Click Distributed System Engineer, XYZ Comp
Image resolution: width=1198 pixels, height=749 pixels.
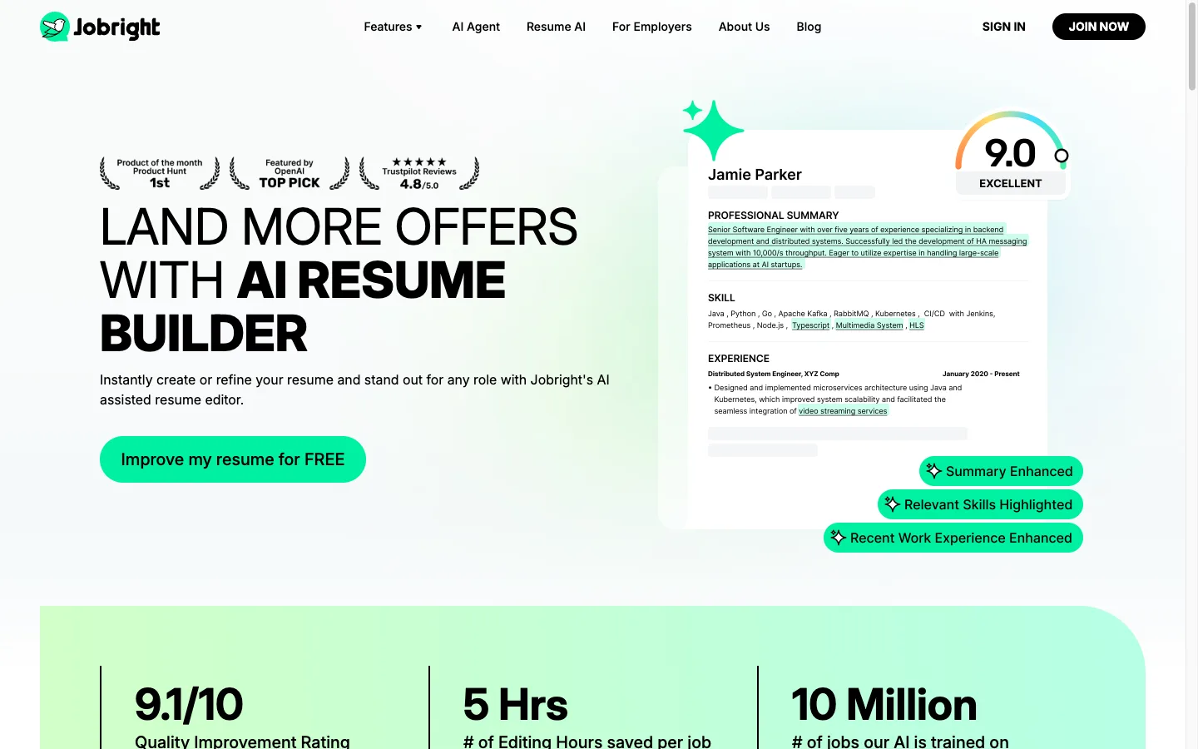pyautogui.click(x=774, y=374)
